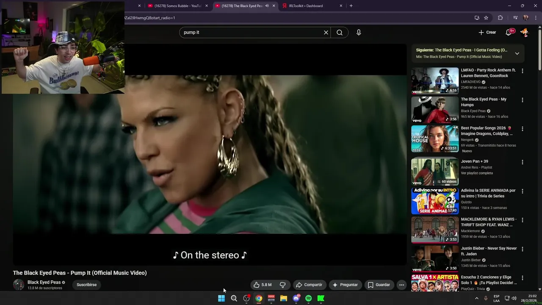The width and height of the screenshot is (542, 305).
Task: Close the IRLToolkit Dashboard tab
Action: click(x=341, y=6)
